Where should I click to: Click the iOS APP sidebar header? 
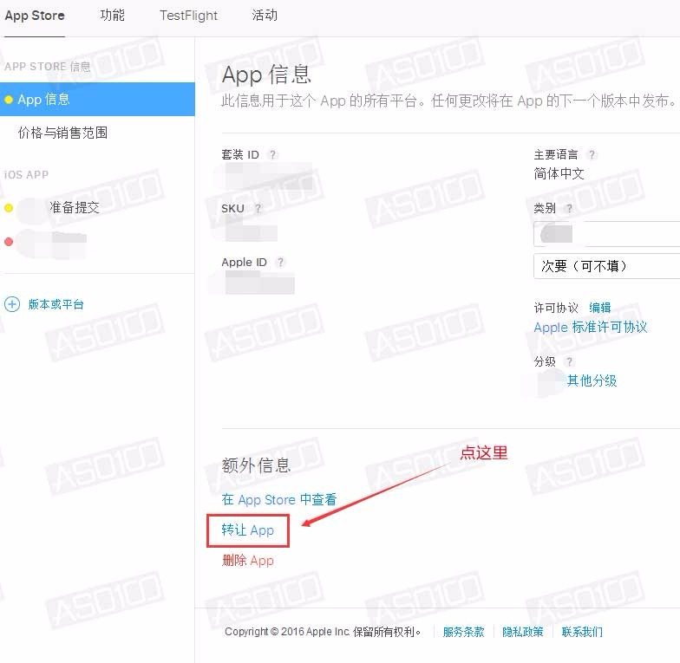pos(26,175)
